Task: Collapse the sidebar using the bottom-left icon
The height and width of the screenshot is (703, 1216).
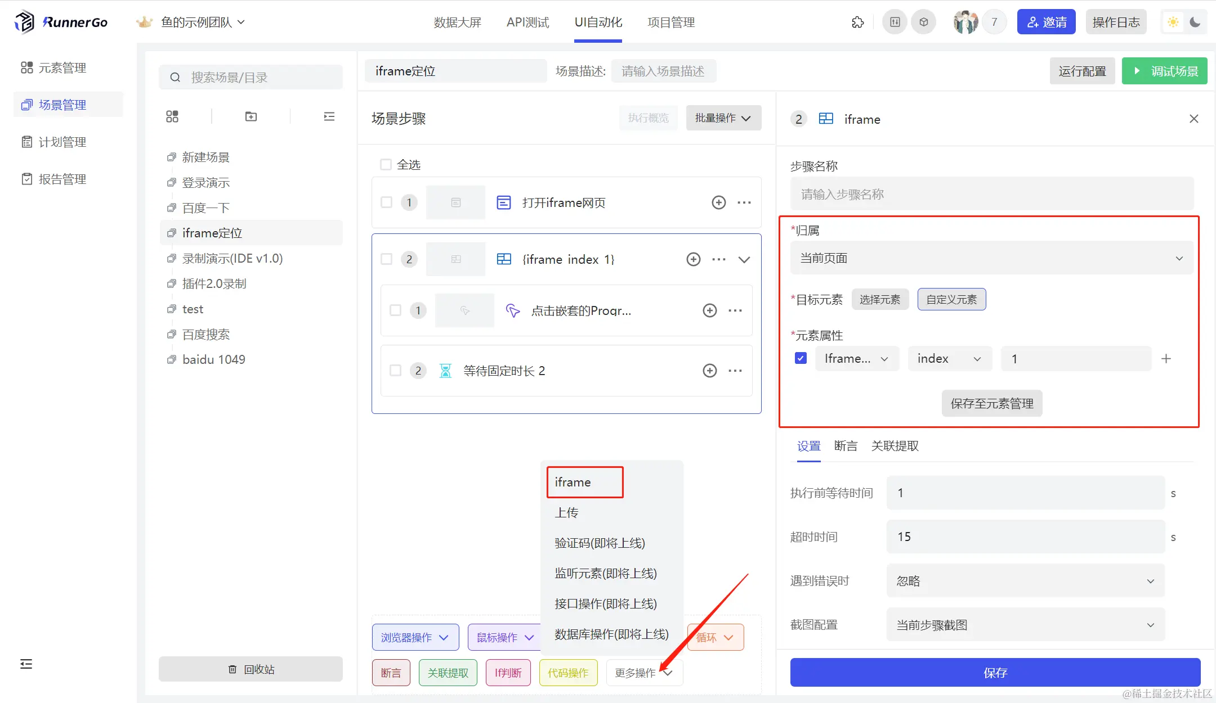Action: click(x=26, y=664)
